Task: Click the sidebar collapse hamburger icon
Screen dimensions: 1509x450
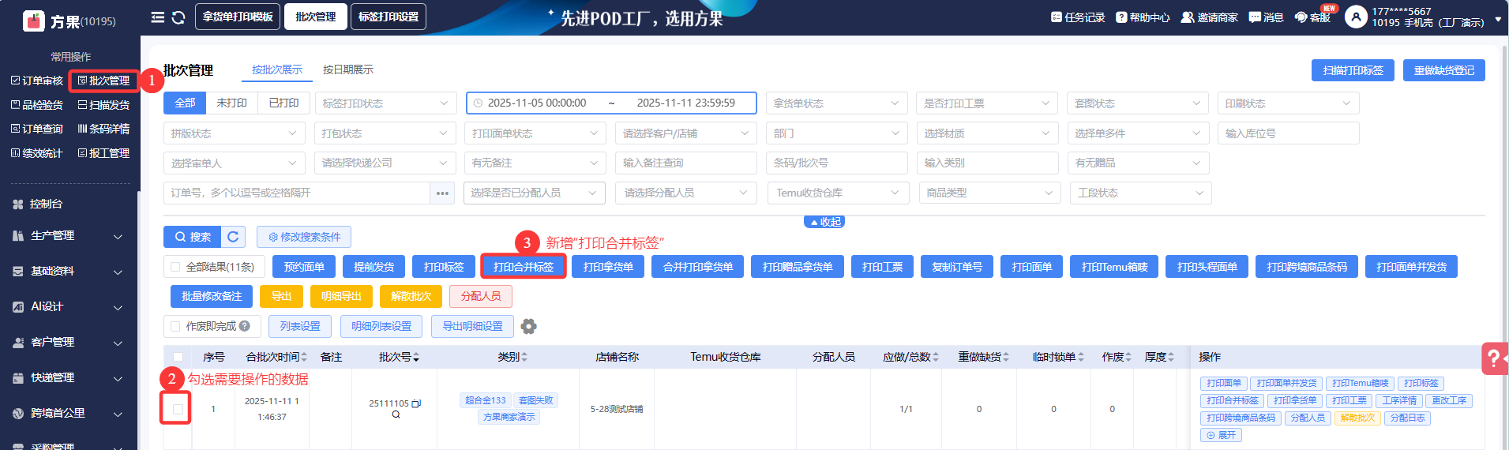Action: pyautogui.click(x=158, y=17)
